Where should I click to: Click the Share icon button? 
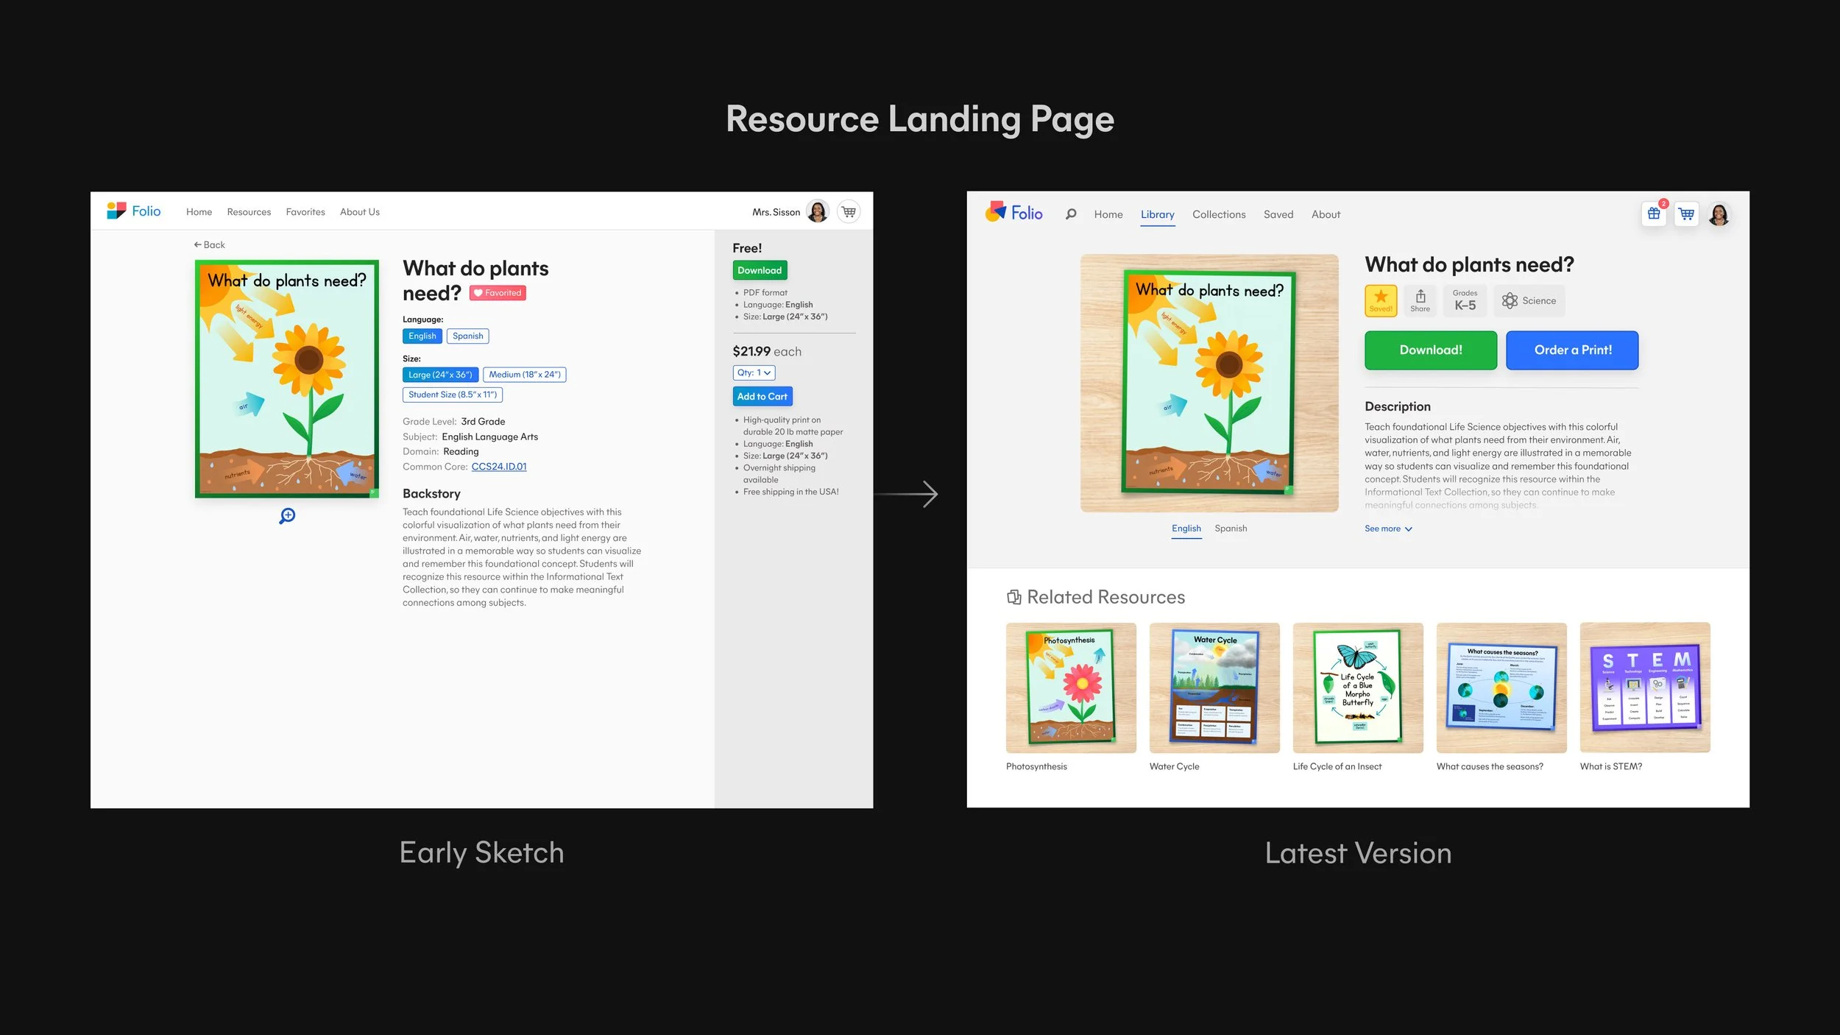click(1420, 300)
